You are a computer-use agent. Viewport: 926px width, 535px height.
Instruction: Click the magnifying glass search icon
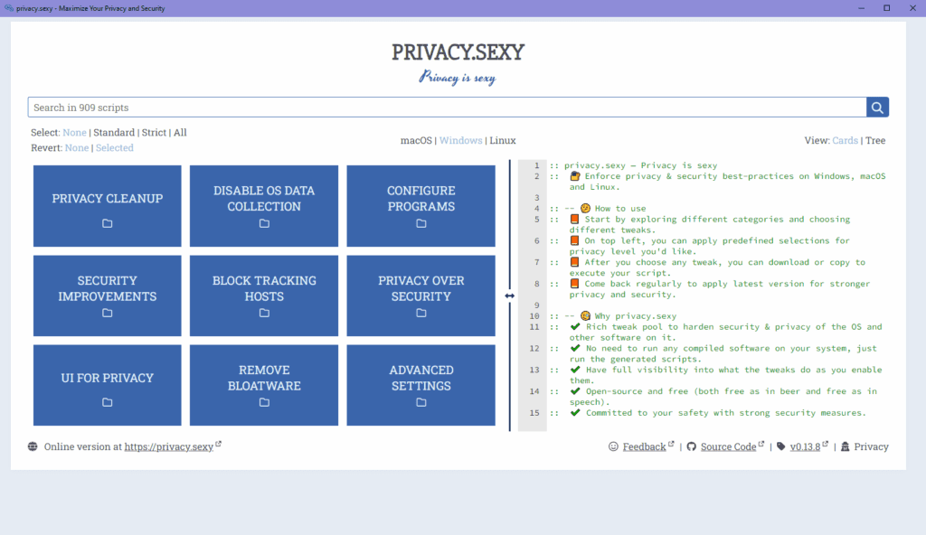tap(877, 108)
